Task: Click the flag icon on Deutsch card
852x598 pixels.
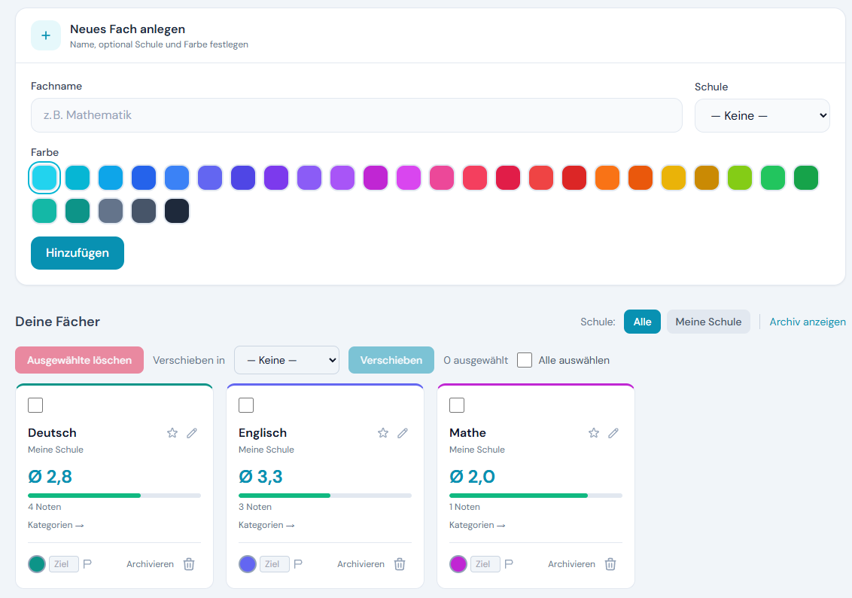Action: tap(87, 564)
